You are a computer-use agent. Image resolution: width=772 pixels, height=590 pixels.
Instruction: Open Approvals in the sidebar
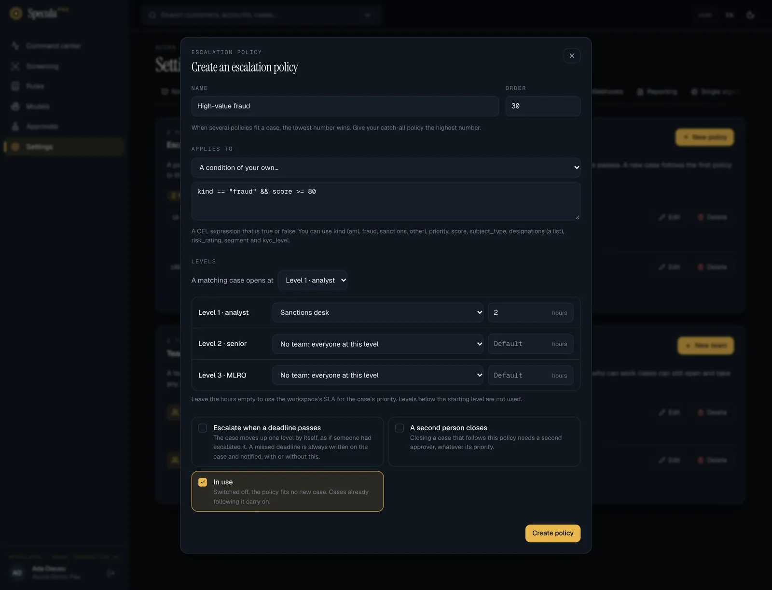(64, 126)
